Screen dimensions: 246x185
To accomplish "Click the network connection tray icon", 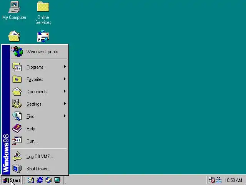I will pyautogui.click(x=219, y=180).
